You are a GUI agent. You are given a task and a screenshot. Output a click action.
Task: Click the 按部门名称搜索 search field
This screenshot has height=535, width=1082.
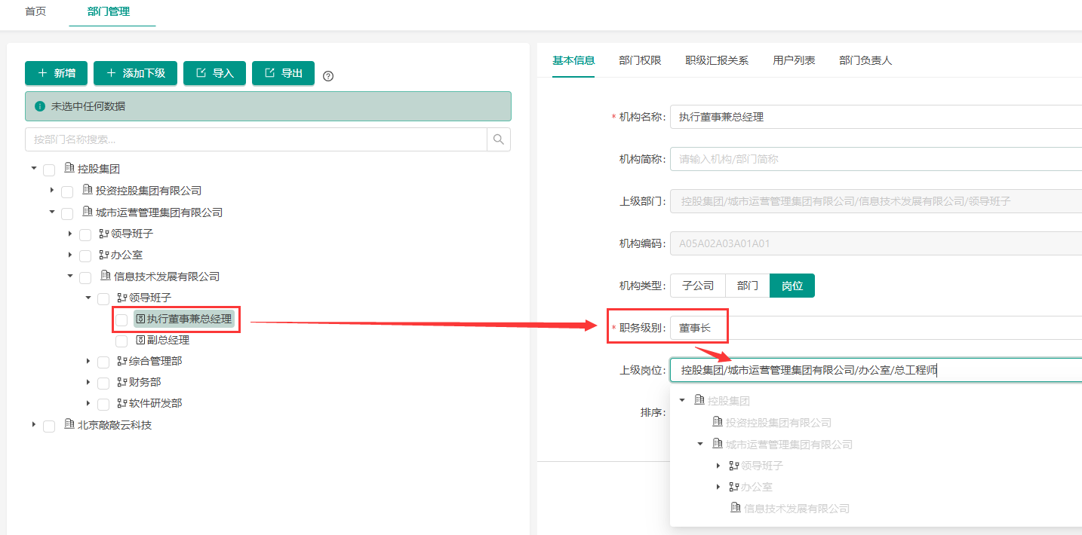256,139
